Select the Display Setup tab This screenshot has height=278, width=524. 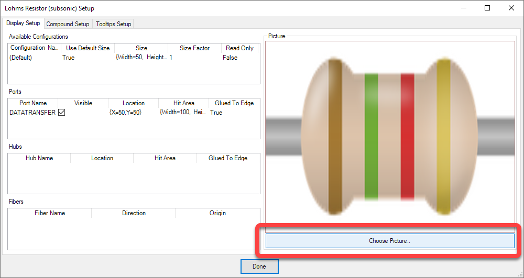[x=23, y=24]
